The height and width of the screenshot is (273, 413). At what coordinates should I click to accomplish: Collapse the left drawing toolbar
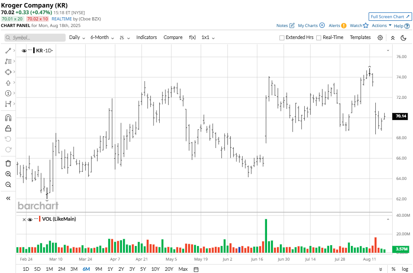tap(8, 198)
